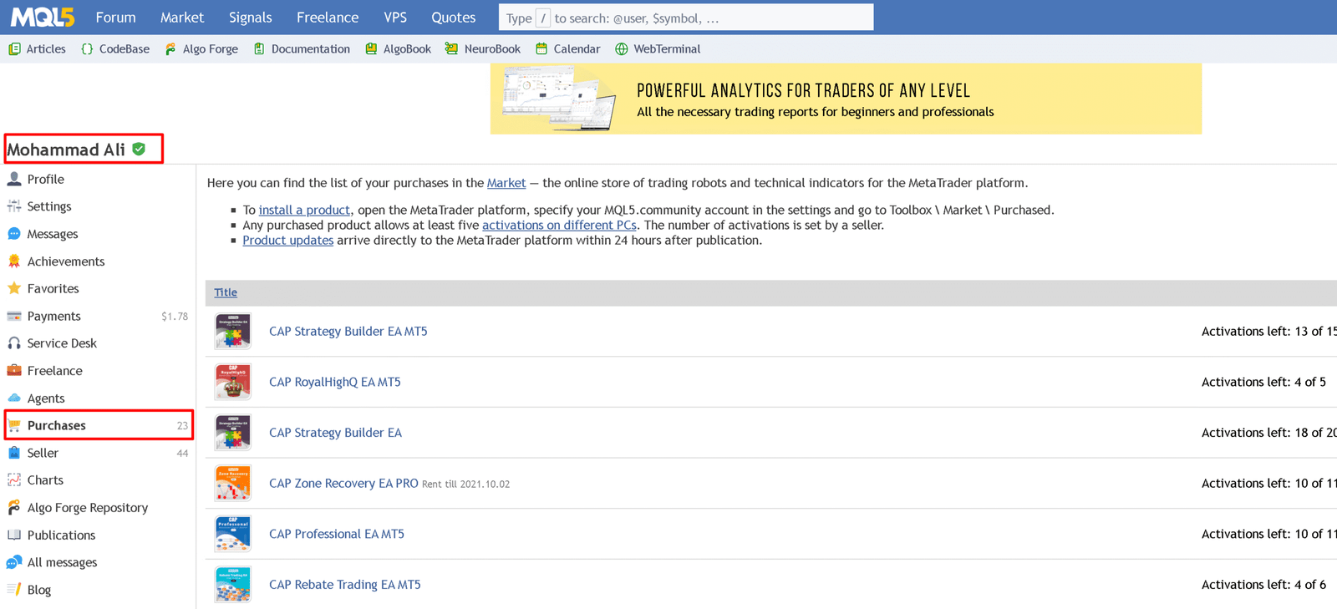Open the Market tab in the top navigation
The image size is (1337, 609).
[181, 18]
